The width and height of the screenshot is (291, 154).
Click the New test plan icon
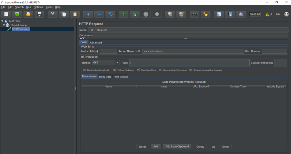coord(6,14)
